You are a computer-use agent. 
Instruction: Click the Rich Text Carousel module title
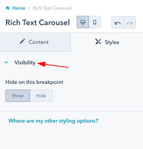pyautogui.click(x=38, y=23)
